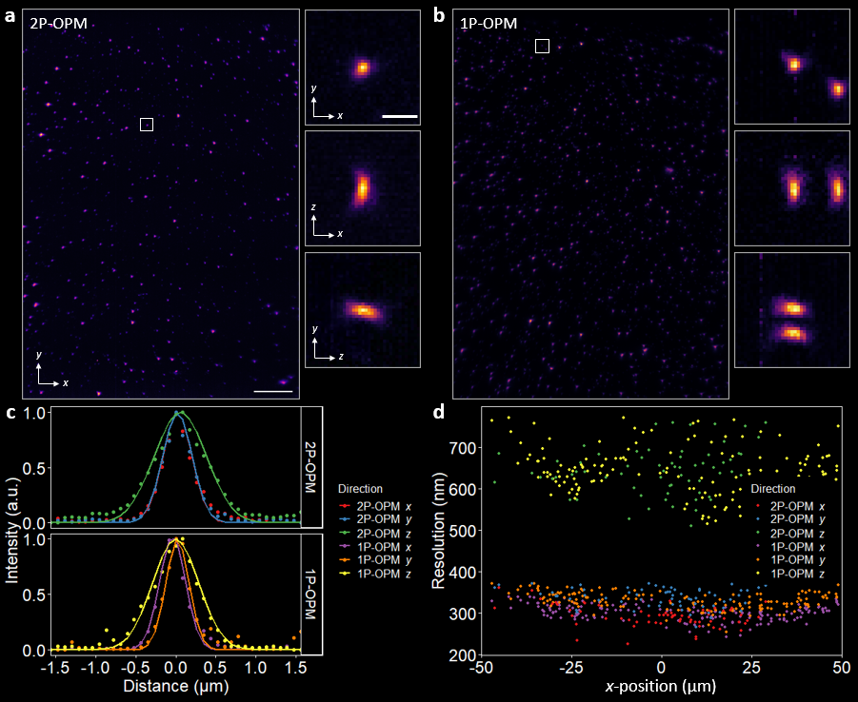Click the scale bar in the 2P-OPM xy inset
The image size is (858, 702).
pyautogui.click(x=400, y=117)
